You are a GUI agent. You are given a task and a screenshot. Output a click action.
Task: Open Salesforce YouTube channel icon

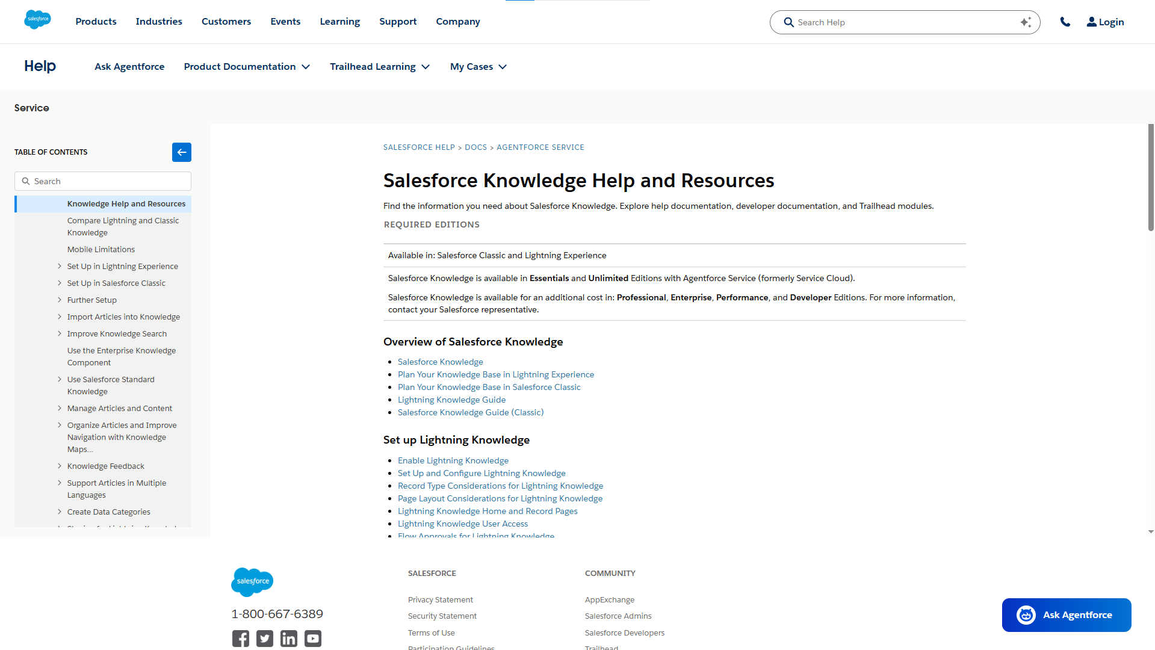[313, 639]
